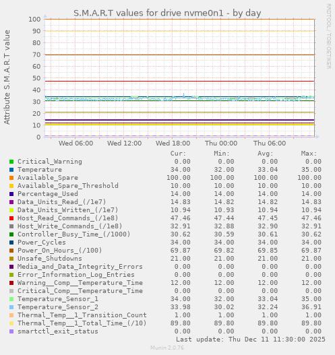The width and height of the screenshot is (335, 355).
Task: Select the Available_Spare legend label
Action: click(48, 178)
